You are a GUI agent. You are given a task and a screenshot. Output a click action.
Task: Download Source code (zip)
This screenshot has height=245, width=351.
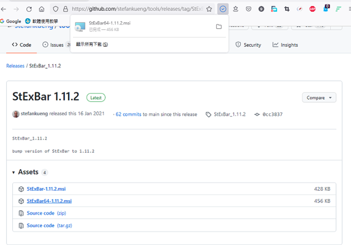46,213
